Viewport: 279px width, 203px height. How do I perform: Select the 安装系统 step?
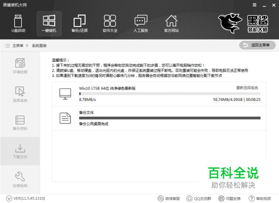tap(20, 180)
